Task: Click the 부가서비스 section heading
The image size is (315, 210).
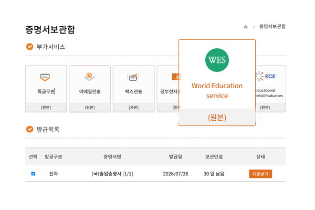Action: coord(50,47)
